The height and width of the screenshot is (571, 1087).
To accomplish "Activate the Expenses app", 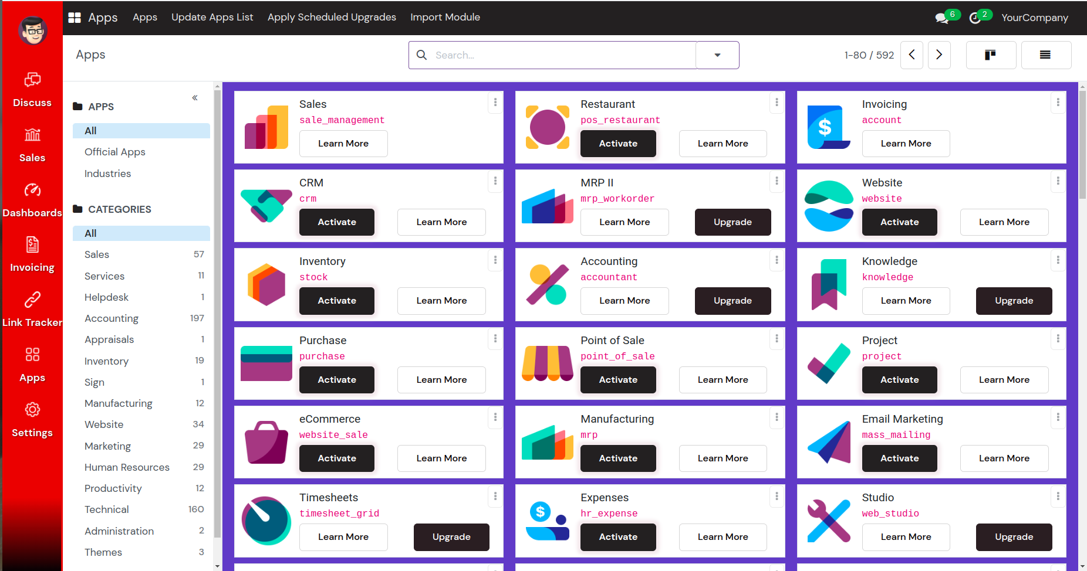I will pos(618,537).
